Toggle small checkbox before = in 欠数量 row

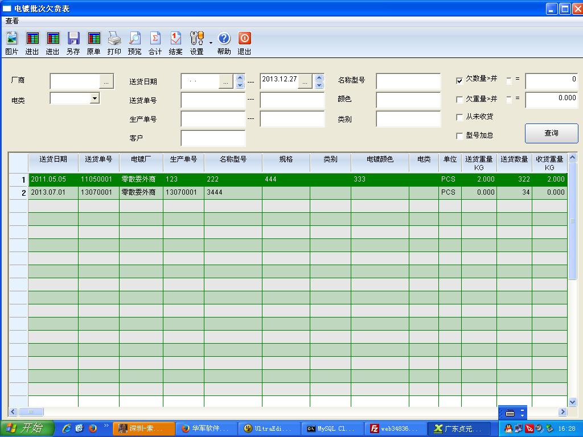(x=509, y=80)
